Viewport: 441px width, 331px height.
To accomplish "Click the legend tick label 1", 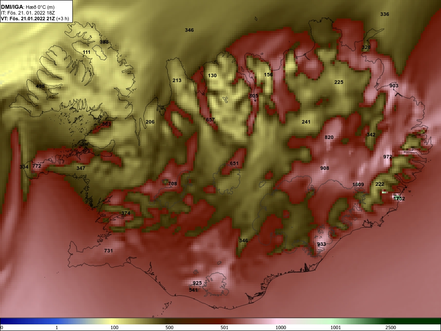I will (57, 327).
